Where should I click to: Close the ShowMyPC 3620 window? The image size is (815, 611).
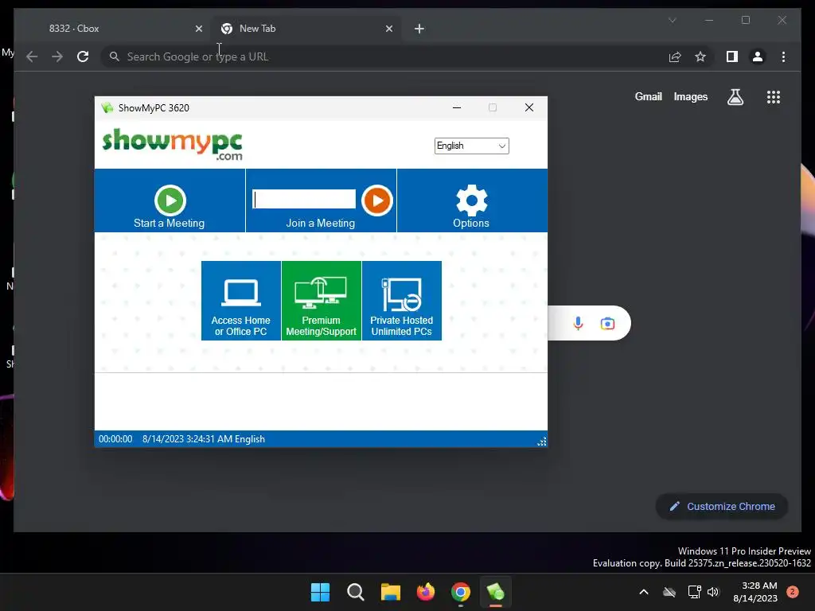click(529, 107)
